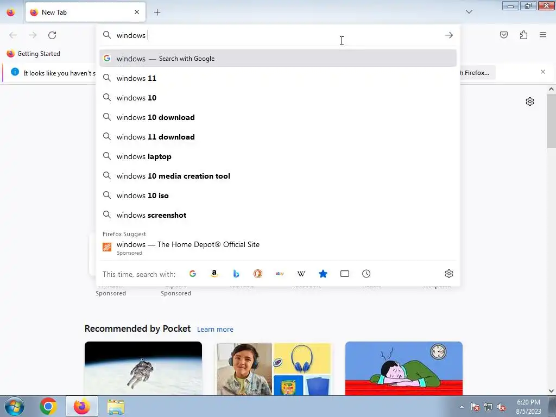Click the page vertical scrollbar thumb

click(x=551, y=122)
